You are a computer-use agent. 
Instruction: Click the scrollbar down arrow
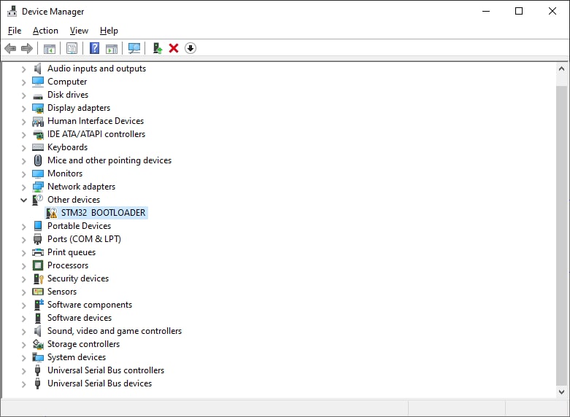tap(561, 392)
